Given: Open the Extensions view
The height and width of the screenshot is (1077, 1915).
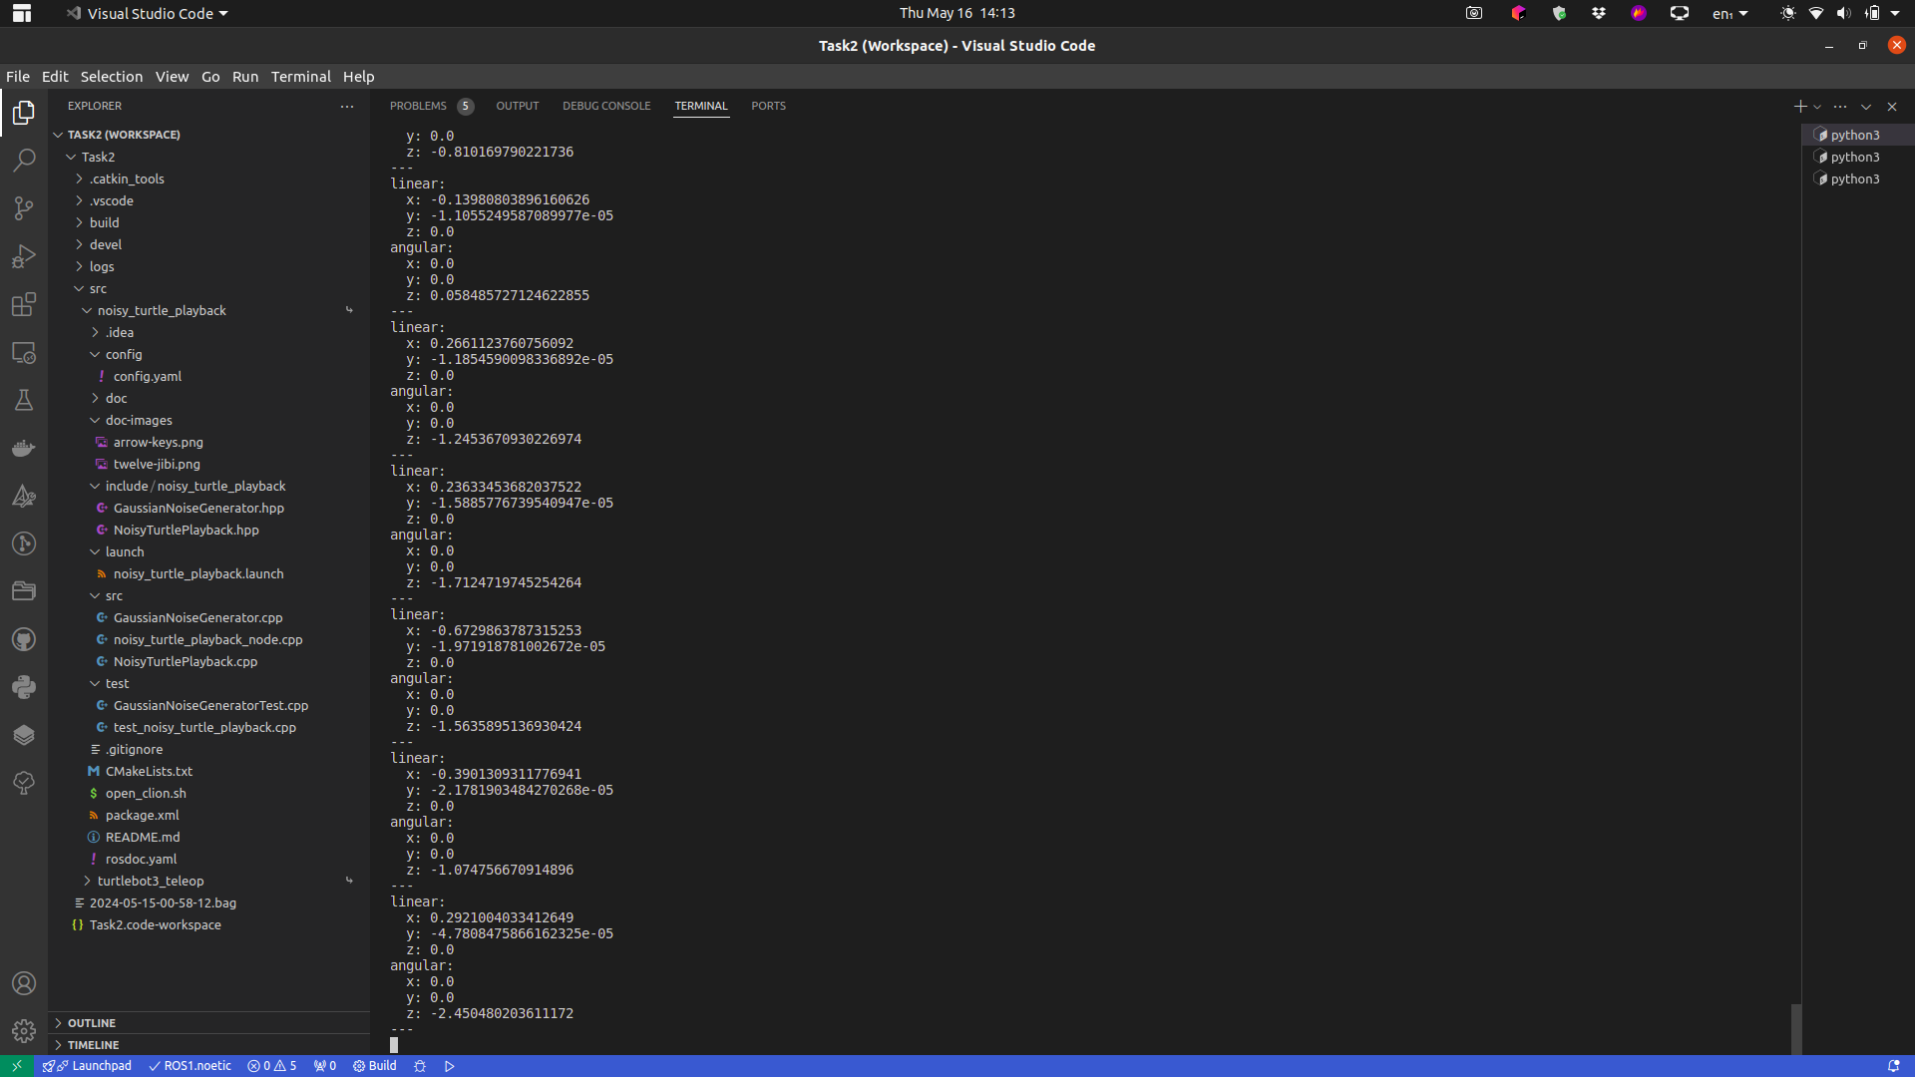Looking at the screenshot, I should (24, 304).
